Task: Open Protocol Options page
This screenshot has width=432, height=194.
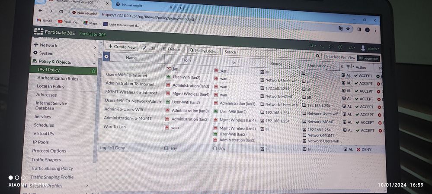Action: coord(49,151)
